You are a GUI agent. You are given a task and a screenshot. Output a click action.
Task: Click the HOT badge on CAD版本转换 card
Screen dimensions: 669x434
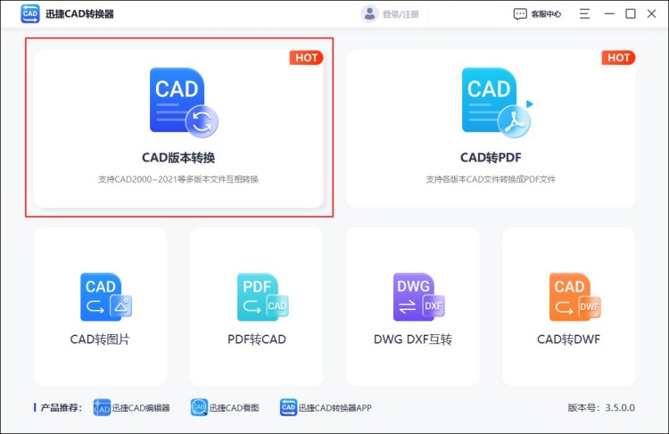point(306,58)
